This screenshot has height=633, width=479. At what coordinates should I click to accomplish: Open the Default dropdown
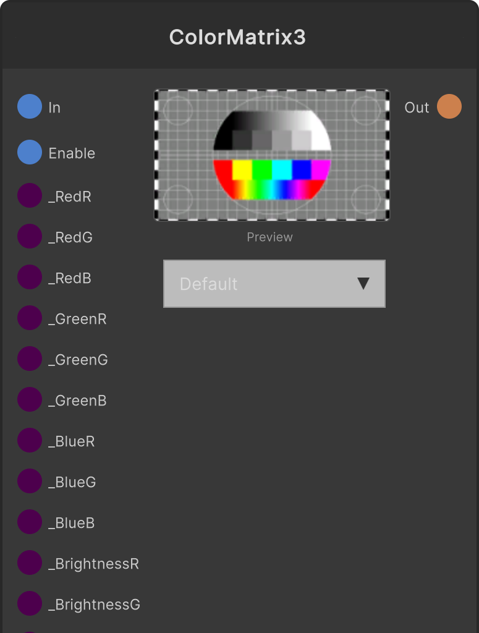pos(274,283)
